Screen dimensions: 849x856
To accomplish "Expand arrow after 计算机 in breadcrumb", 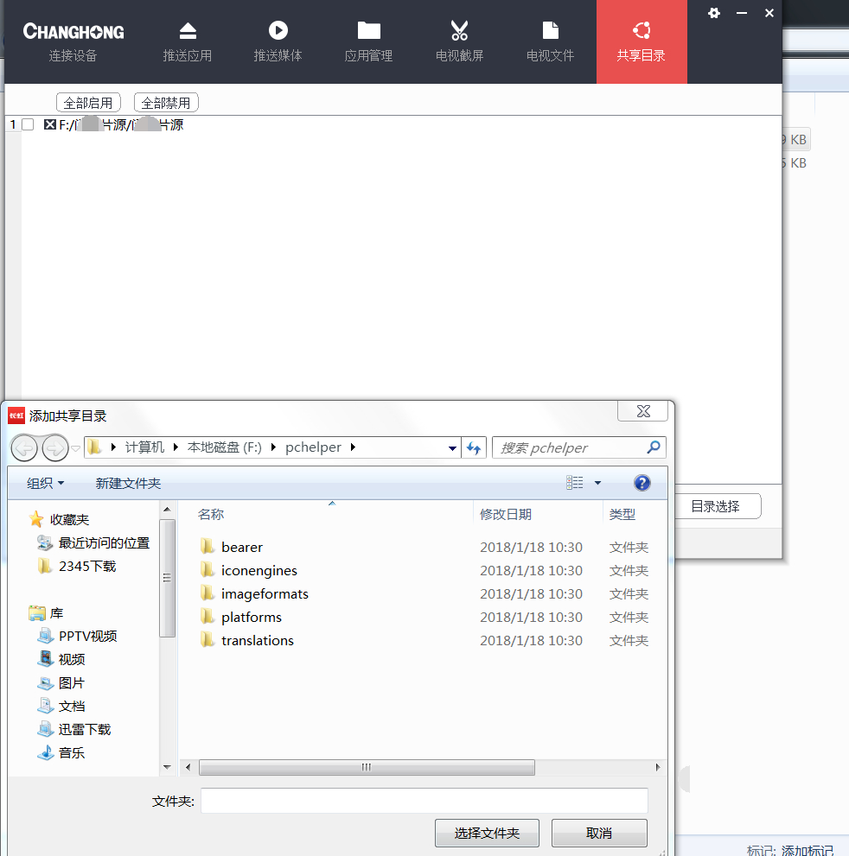I will [x=176, y=447].
